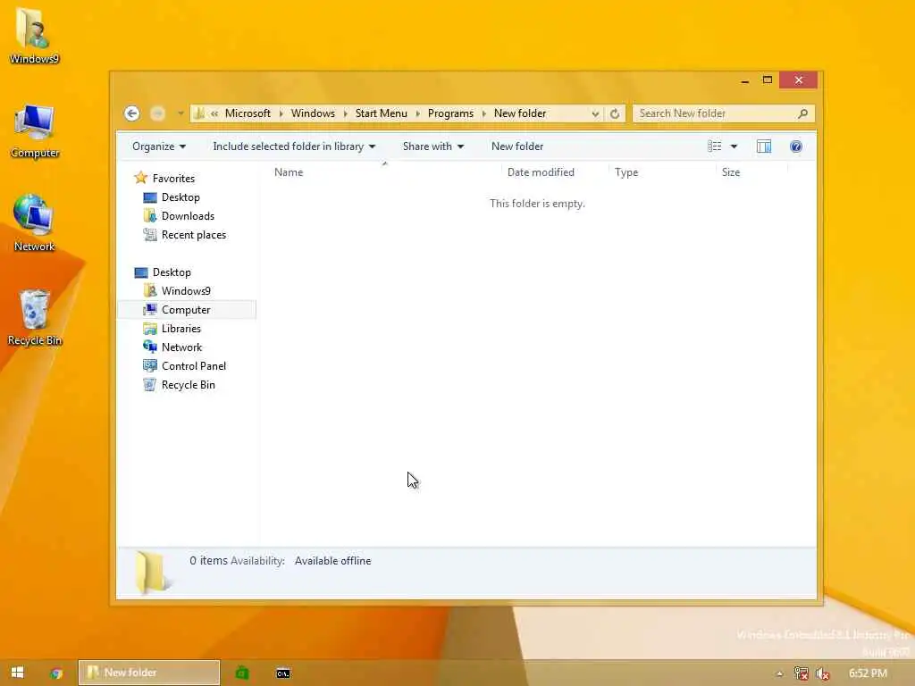Select the Windows9 desktop icon

pos(35,35)
